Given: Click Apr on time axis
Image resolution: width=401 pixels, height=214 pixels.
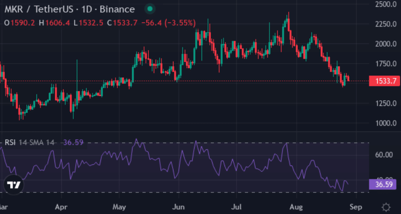Looking at the screenshot, I should click(61, 206).
